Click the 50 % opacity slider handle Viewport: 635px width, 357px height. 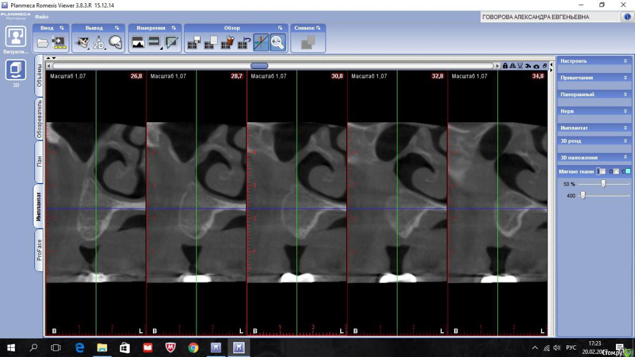pos(603,184)
